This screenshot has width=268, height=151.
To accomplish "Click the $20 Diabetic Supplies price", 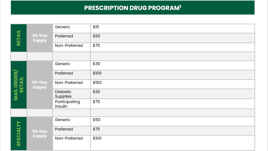I will [x=96, y=92].
